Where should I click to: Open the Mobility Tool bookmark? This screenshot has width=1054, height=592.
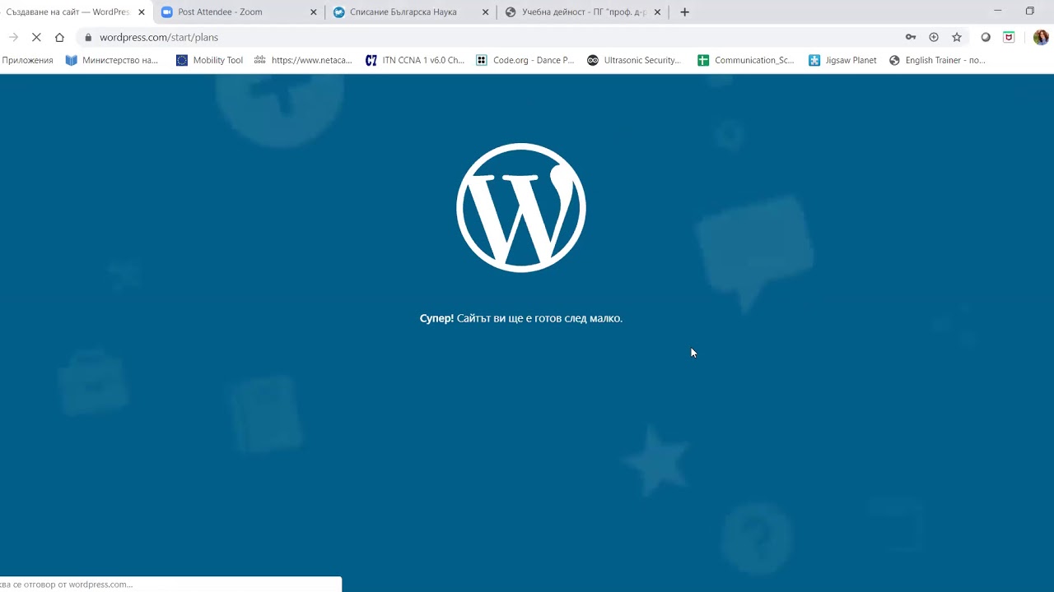point(210,60)
